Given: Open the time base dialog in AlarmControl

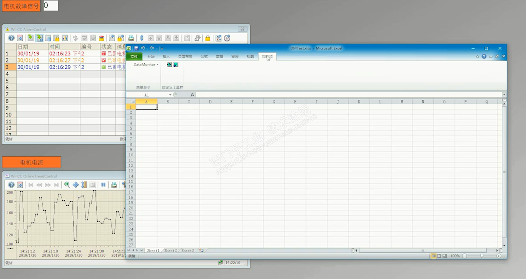Looking at the screenshot, I should [227, 38].
